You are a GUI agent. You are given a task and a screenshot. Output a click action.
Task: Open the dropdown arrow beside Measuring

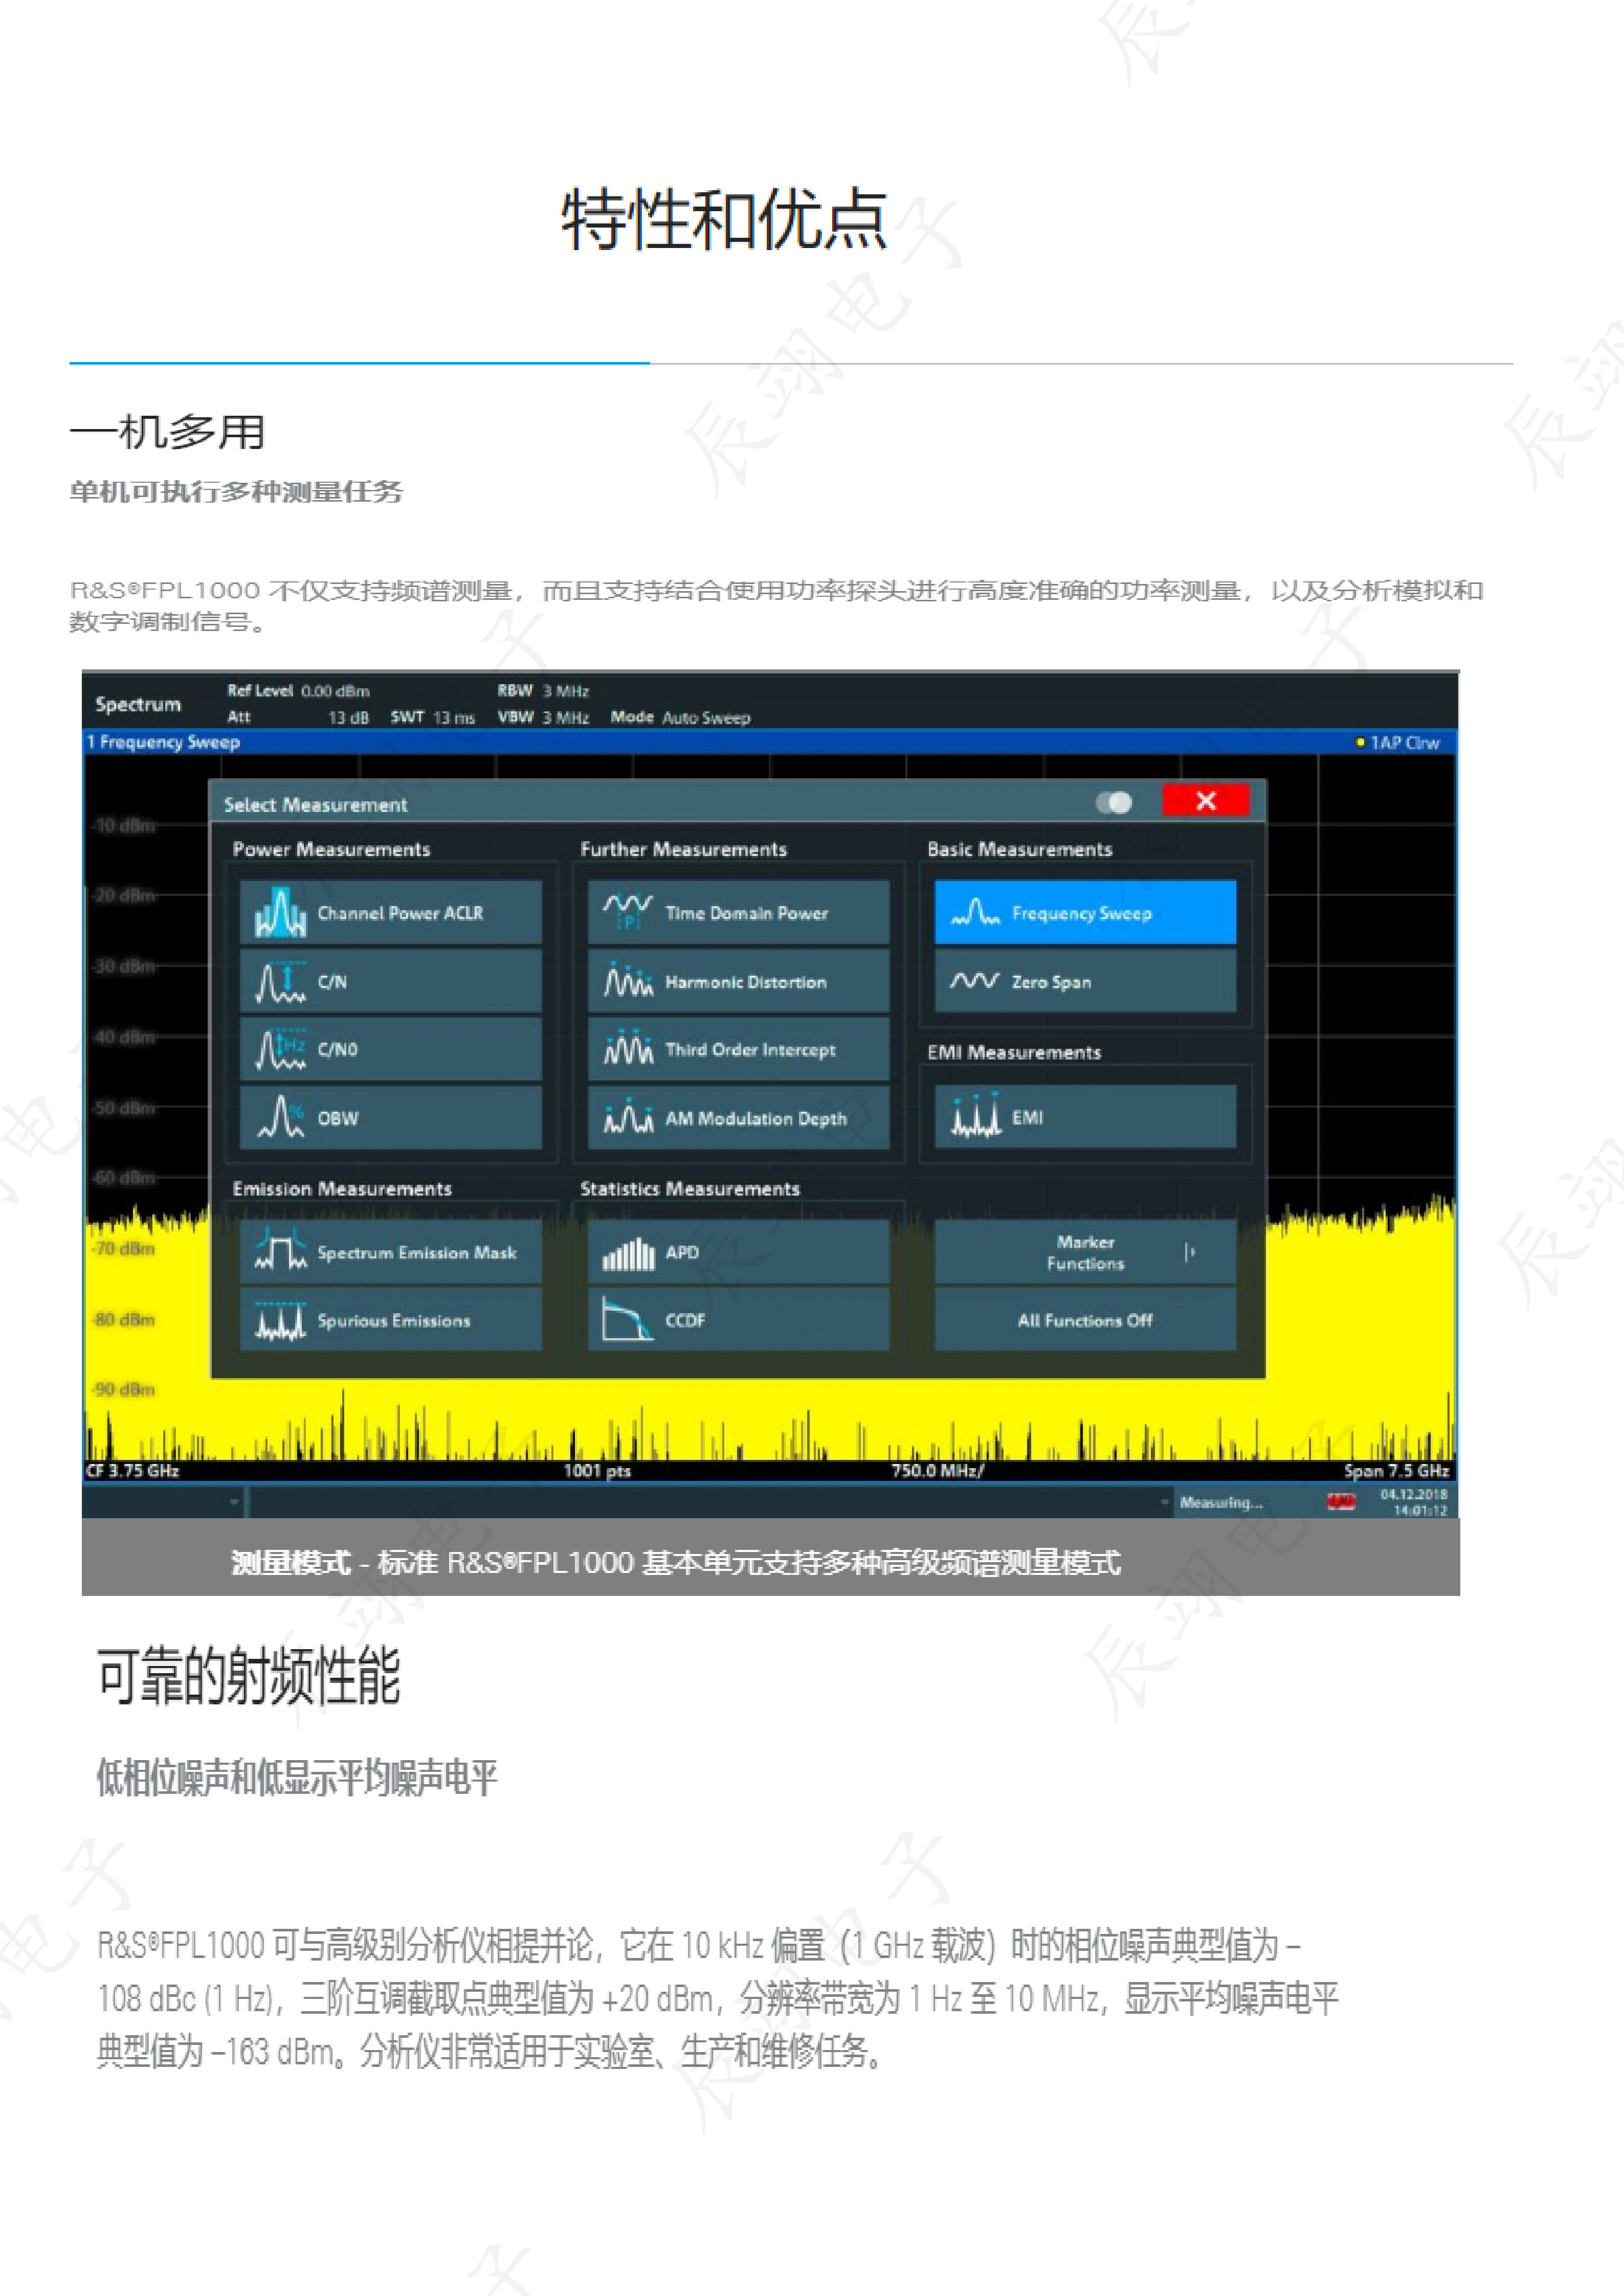[1165, 1502]
